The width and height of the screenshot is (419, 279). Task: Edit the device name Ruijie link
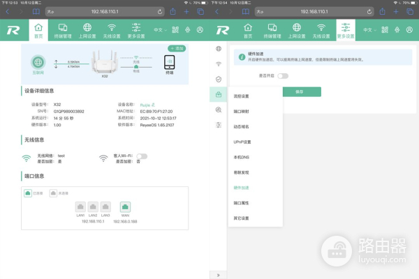[x=147, y=105]
